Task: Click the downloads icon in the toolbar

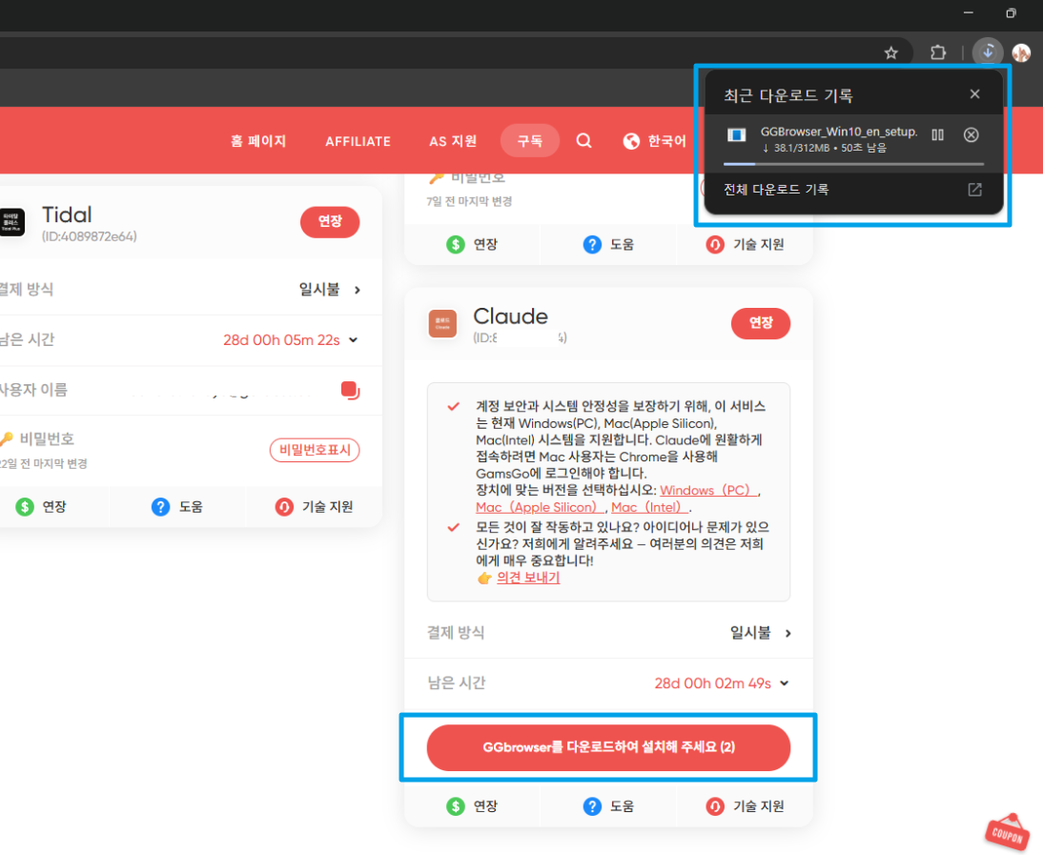Action: point(988,51)
